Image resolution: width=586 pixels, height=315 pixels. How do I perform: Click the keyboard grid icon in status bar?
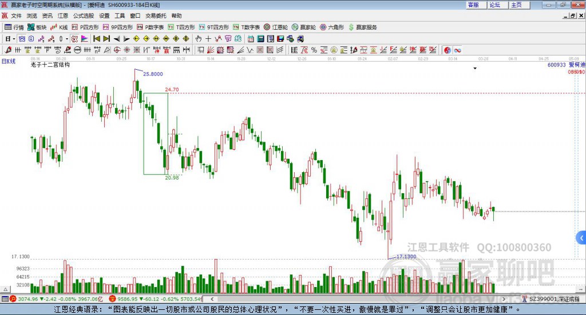click(5, 299)
